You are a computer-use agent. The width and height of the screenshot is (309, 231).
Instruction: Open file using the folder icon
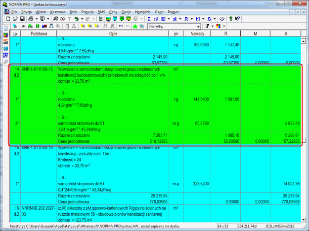15,18
